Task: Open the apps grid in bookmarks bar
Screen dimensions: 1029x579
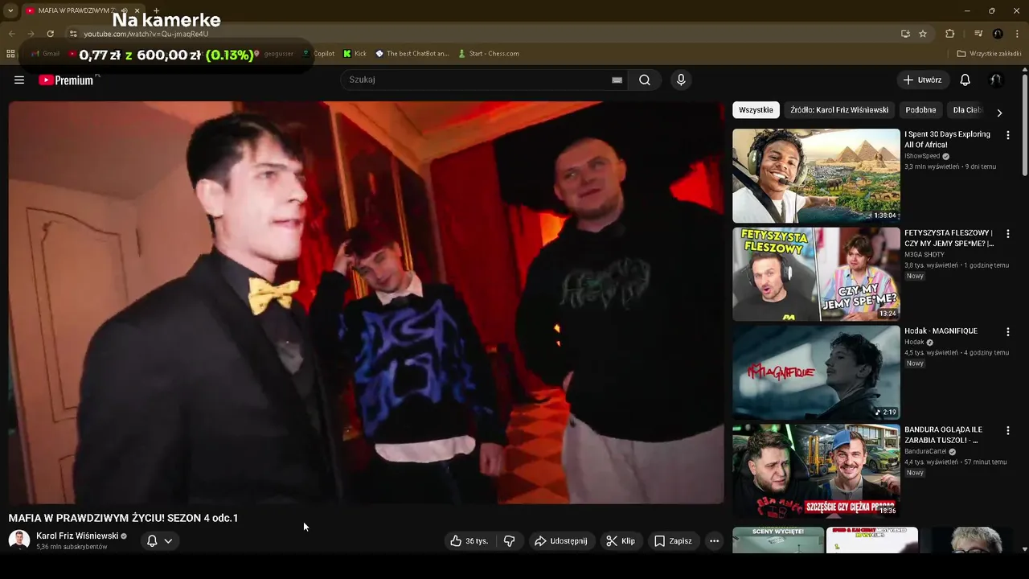Action: [x=10, y=54]
